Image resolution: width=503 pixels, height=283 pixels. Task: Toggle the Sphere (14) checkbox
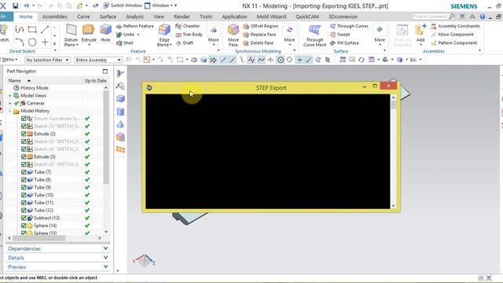(24, 226)
